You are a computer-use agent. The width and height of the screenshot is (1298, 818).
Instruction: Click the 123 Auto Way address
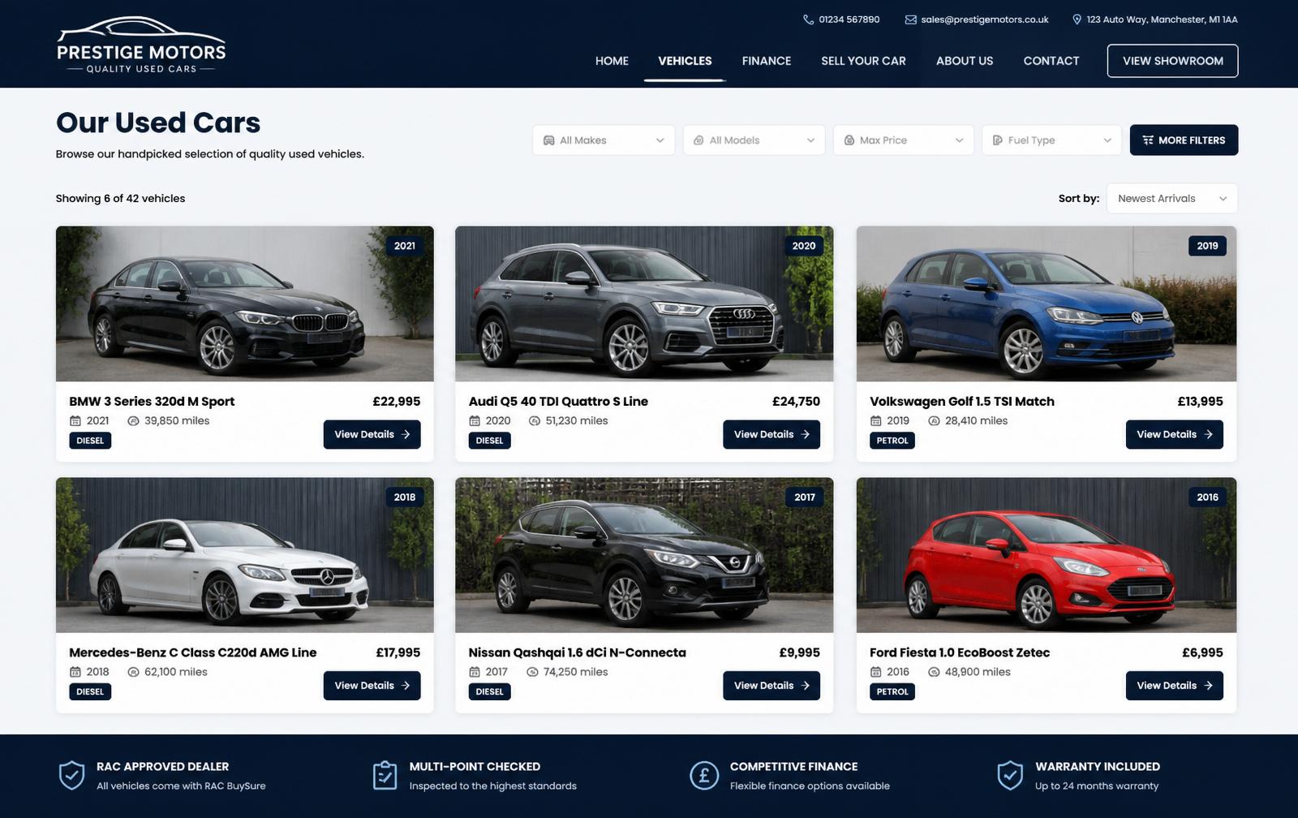tap(1162, 19)
